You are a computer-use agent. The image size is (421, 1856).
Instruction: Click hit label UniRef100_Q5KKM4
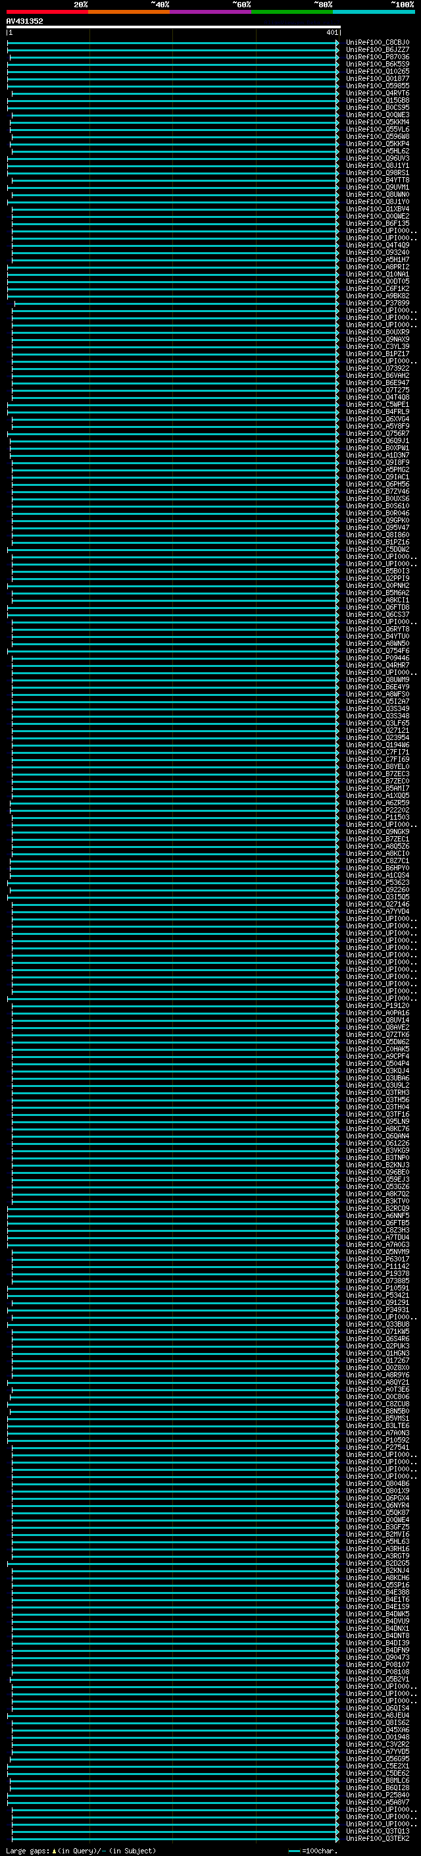pyautogui.click(x=377, y=122)
